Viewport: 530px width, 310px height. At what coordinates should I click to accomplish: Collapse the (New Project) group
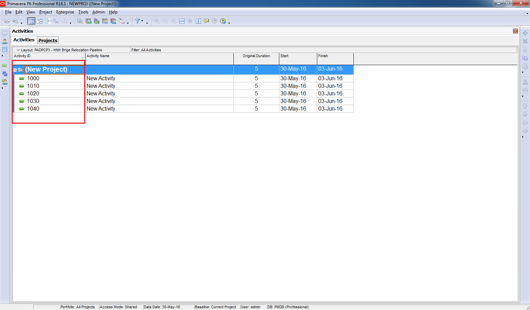coord(15,70)
